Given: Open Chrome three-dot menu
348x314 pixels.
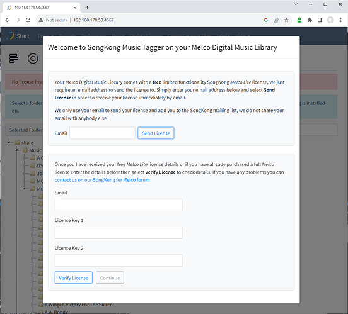Looking at the screenshot, I should 340,20.
